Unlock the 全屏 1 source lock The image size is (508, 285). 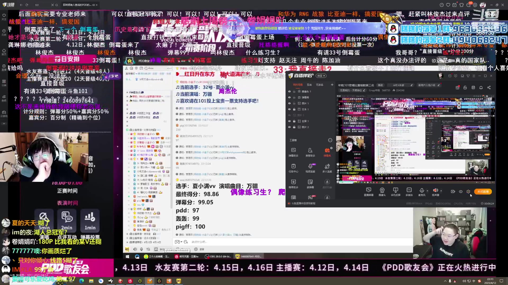pos(294,121)
